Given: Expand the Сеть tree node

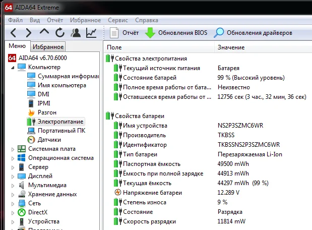Looking at the screenshot, I should 13,204.
